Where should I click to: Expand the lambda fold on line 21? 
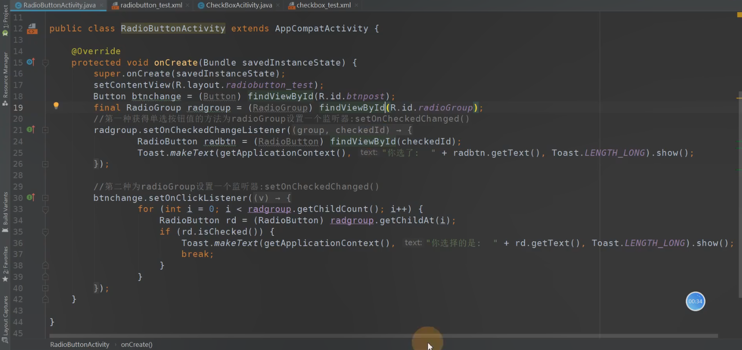(45, 130)
